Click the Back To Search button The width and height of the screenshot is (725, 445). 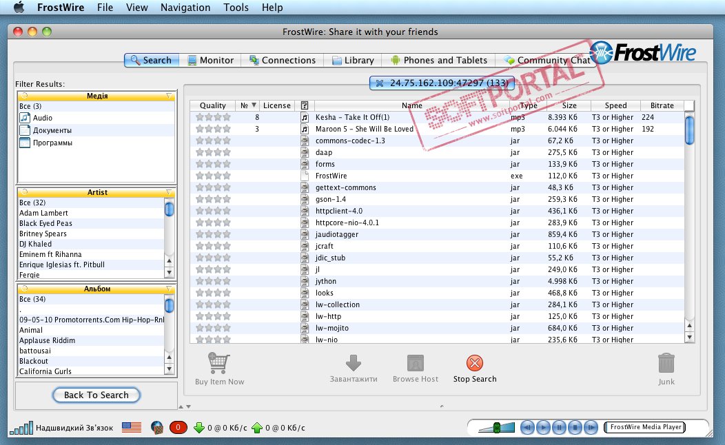[96, 395]
